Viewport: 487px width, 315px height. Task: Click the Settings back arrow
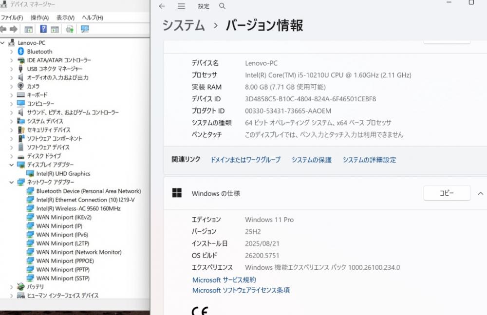162,6
